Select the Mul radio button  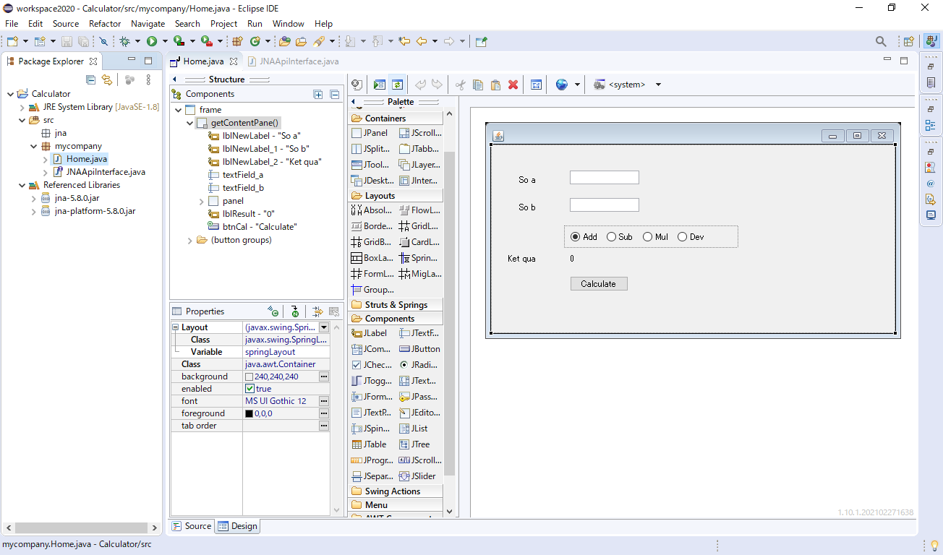click(647, 236)
